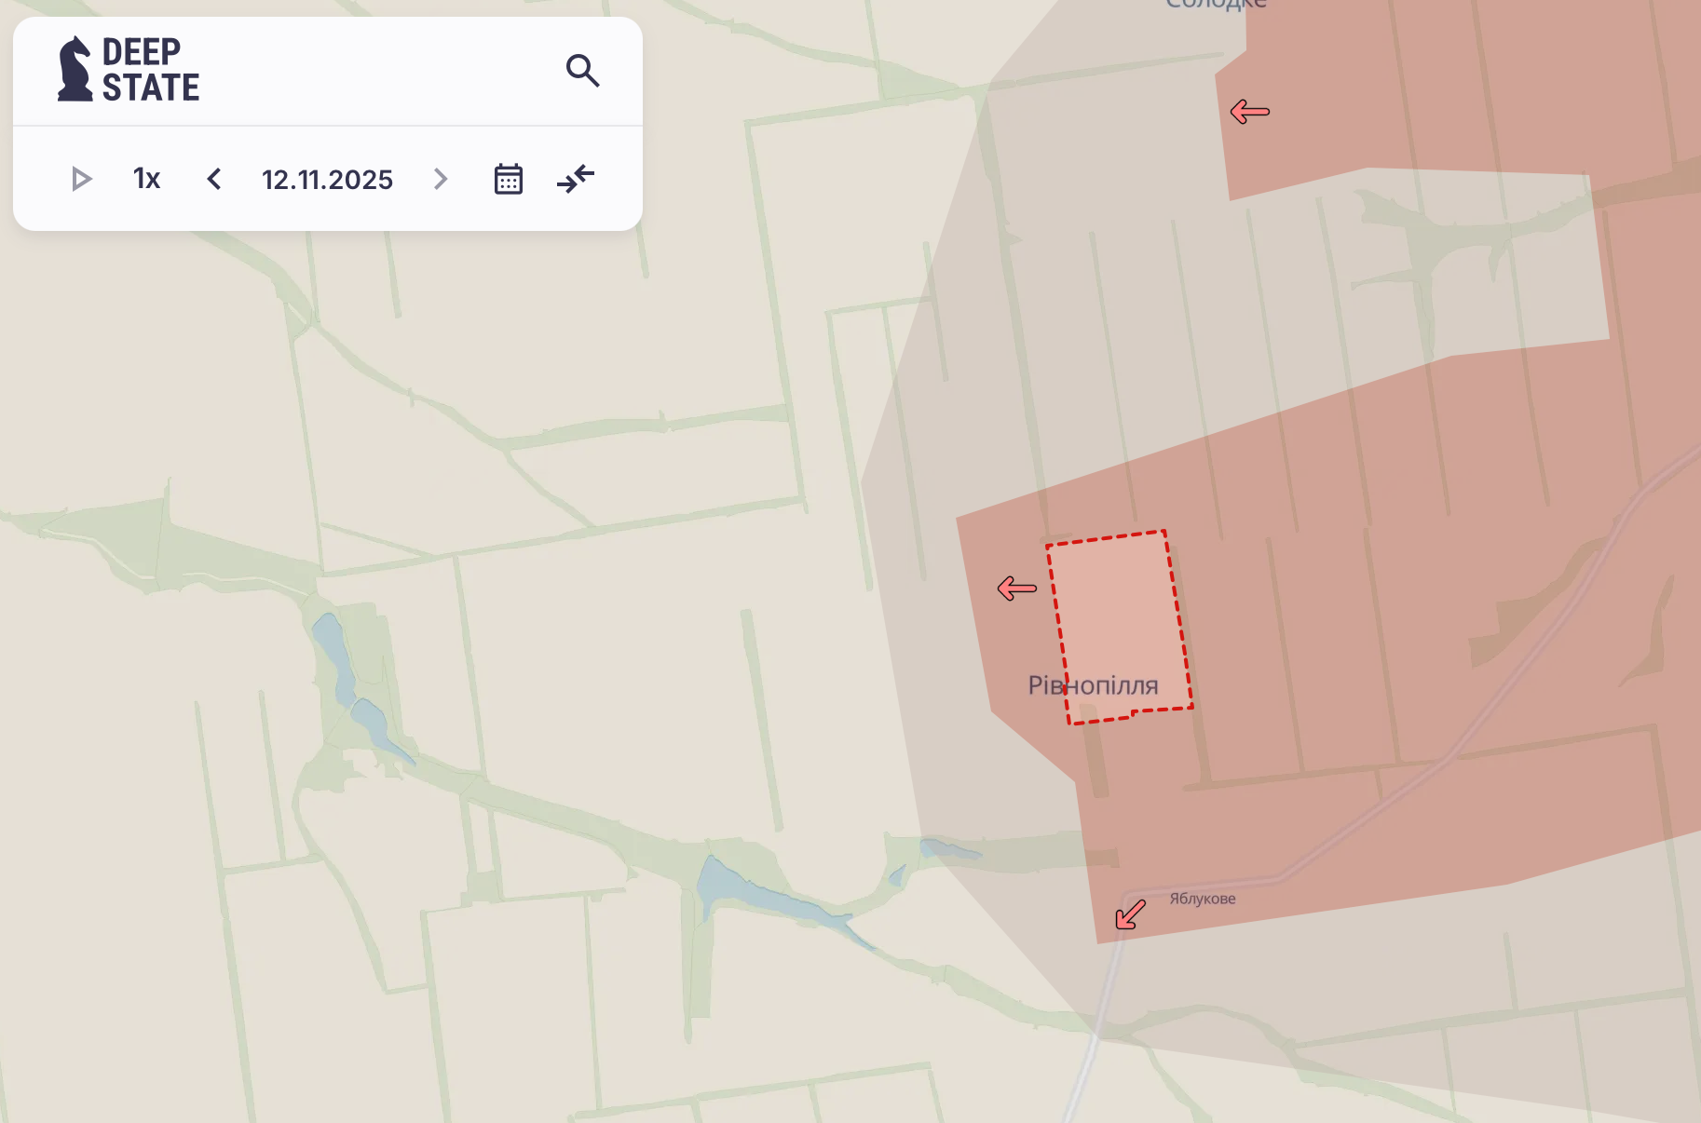Collapse the timeline panel with arrows icon
The width and height of the screenshot is (1701, 1123).
tap(576, 179)
